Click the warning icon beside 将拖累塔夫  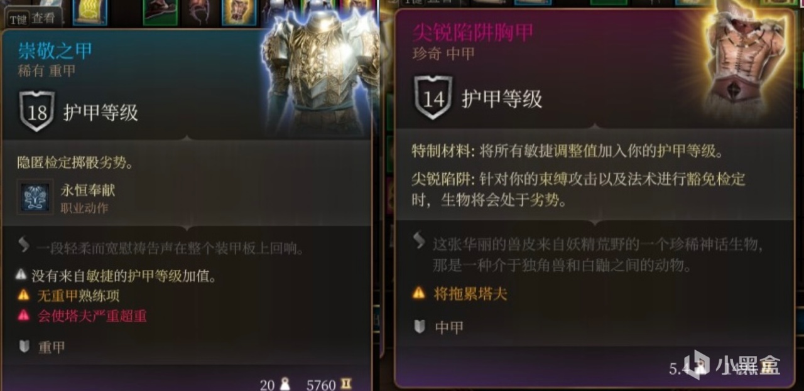click(419, 292)
